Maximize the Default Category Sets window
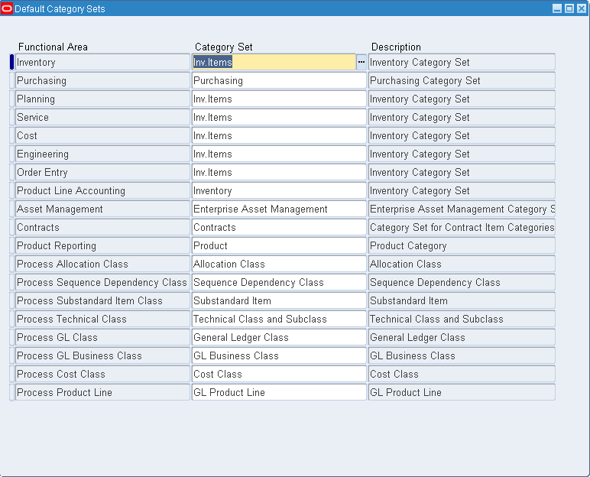590x477 pixels. coord(569,8)
